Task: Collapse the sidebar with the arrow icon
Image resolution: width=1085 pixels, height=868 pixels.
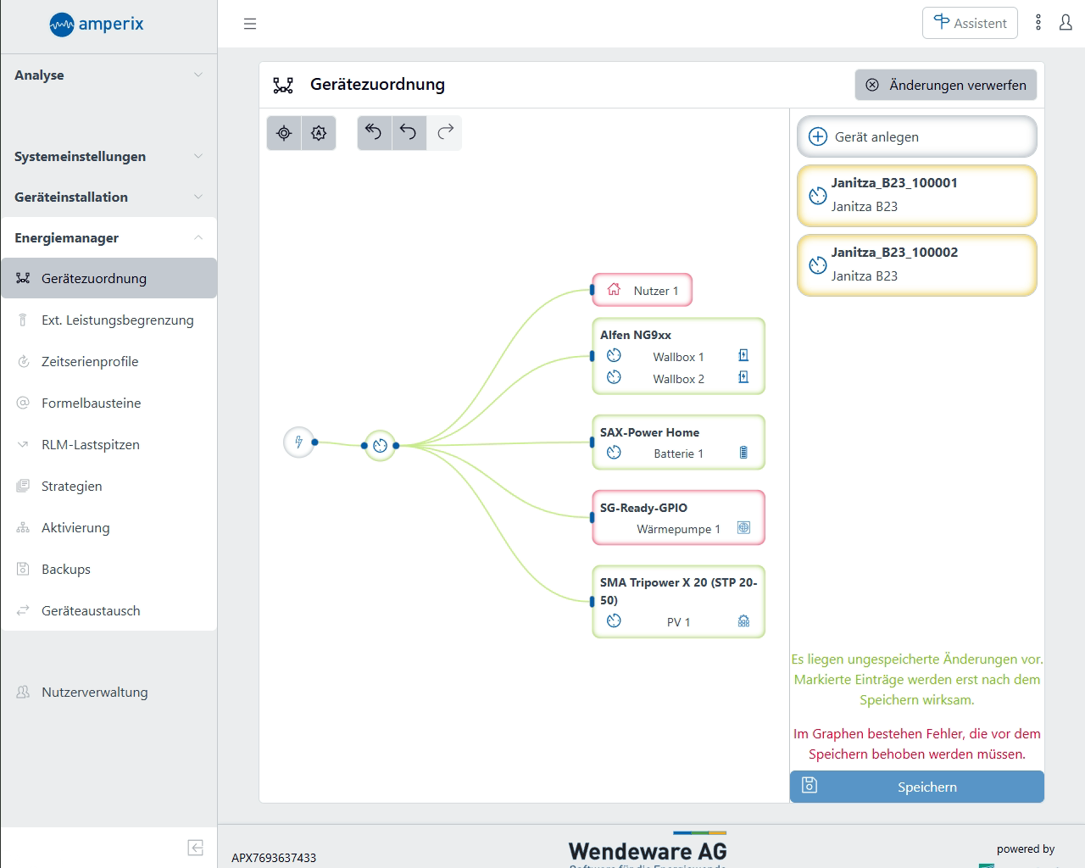Action: (196, 848)
